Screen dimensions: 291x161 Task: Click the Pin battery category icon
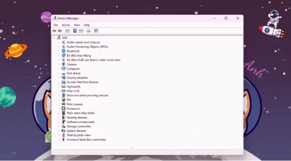pyautogui.click(x=64, y=100)
